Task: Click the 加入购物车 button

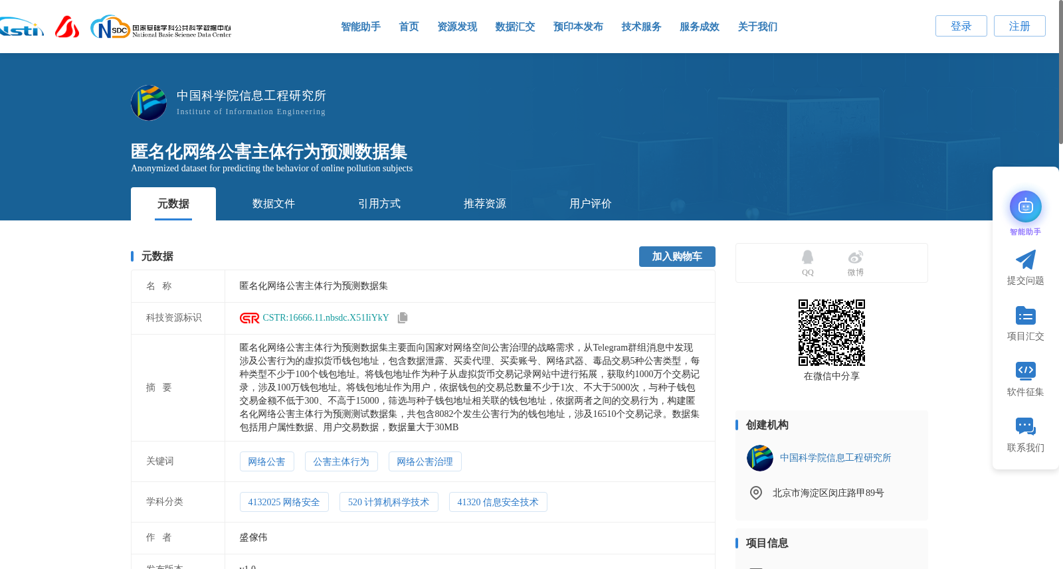Action: pos(677,256)
